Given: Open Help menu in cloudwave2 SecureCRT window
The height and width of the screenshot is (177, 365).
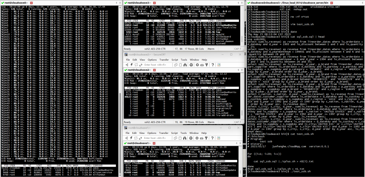Looking at the screenshot, I should 204,60.
